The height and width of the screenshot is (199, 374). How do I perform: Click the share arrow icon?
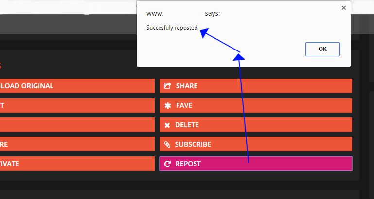point(168,86)
